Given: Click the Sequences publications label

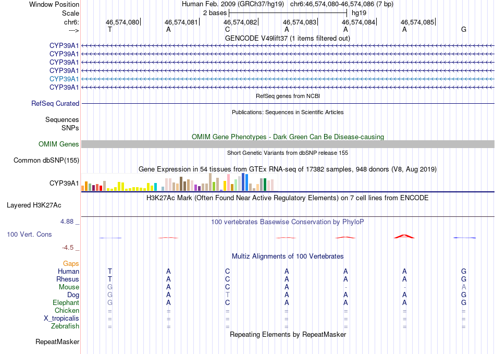Looking at the screenshot, I should coord(62,120).
